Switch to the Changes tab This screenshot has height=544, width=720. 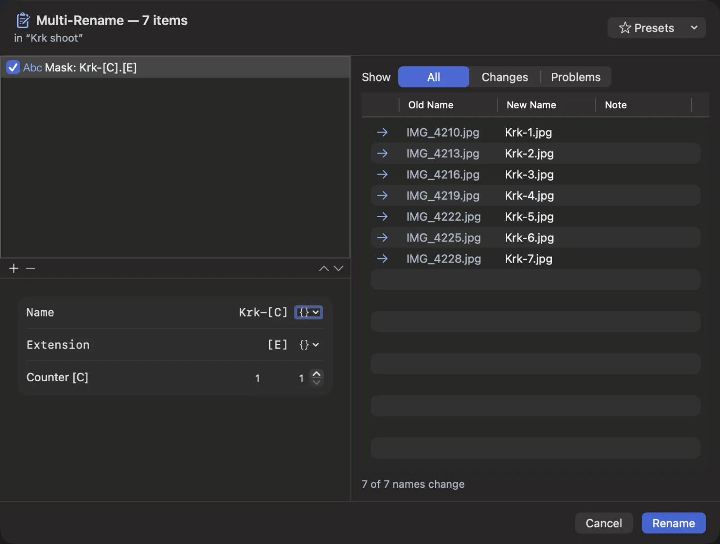coord(504,77)
